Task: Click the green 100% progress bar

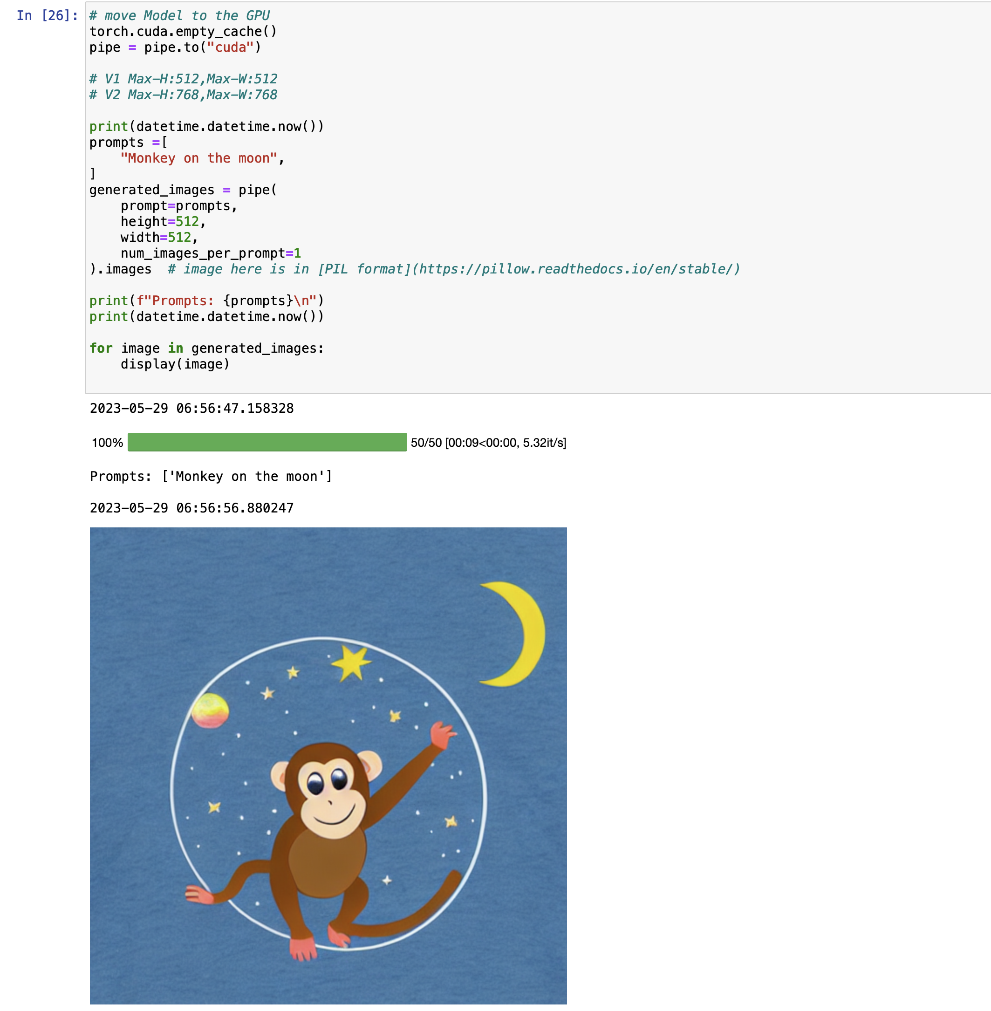Action: coord(267,442)
